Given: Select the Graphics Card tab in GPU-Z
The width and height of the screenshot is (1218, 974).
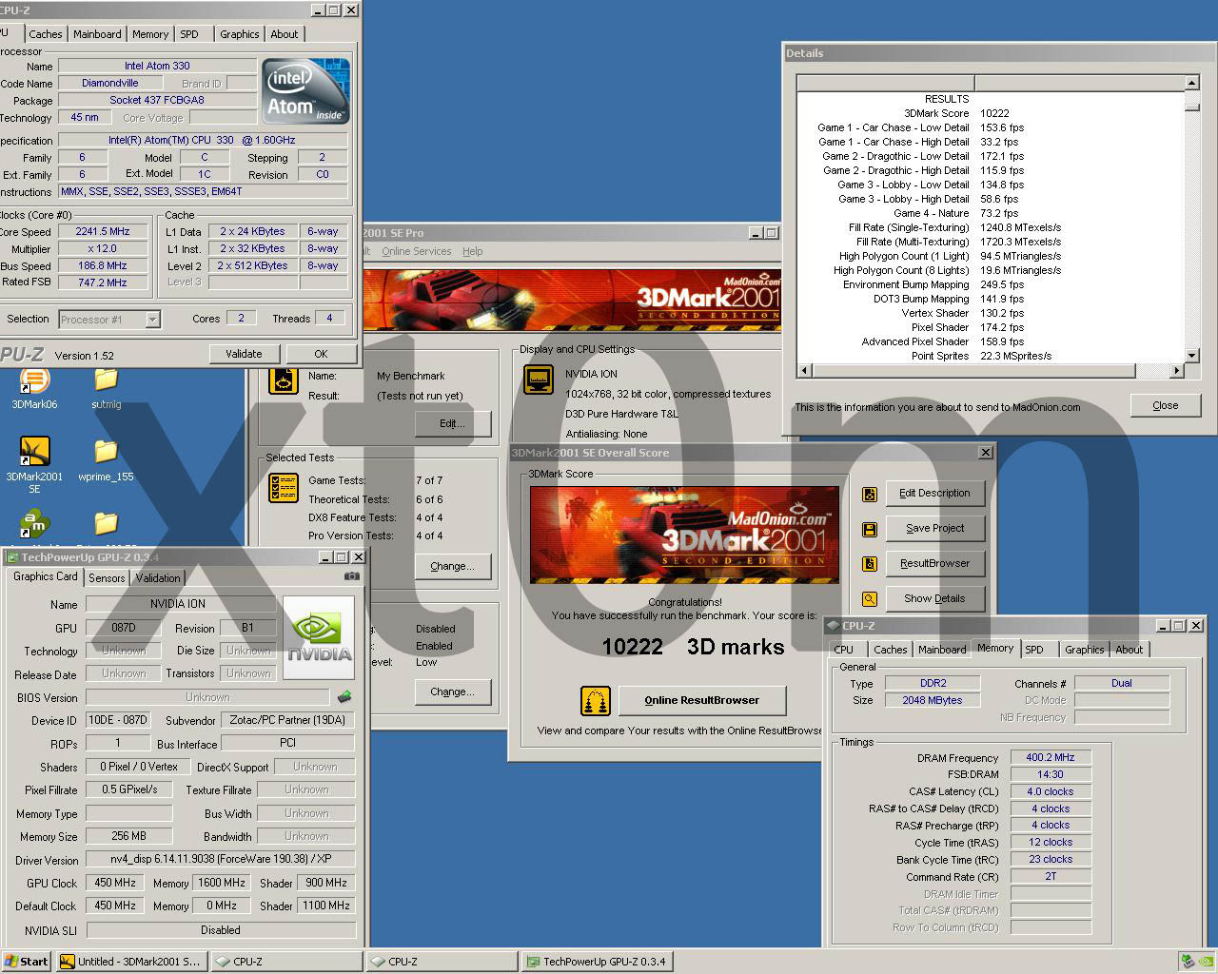Looking at the screenshot, I should click(x=45, y=576).
